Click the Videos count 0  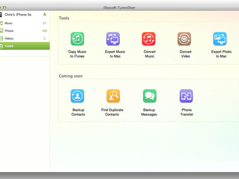point(44,38)
